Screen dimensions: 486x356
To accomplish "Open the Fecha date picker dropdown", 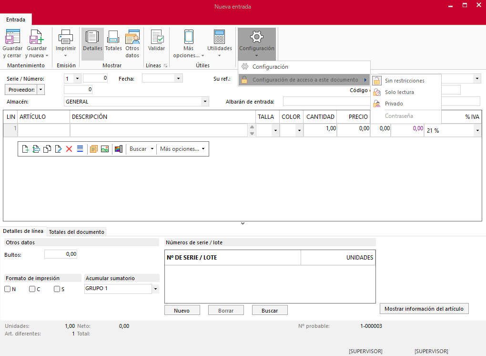I will 178,79.
